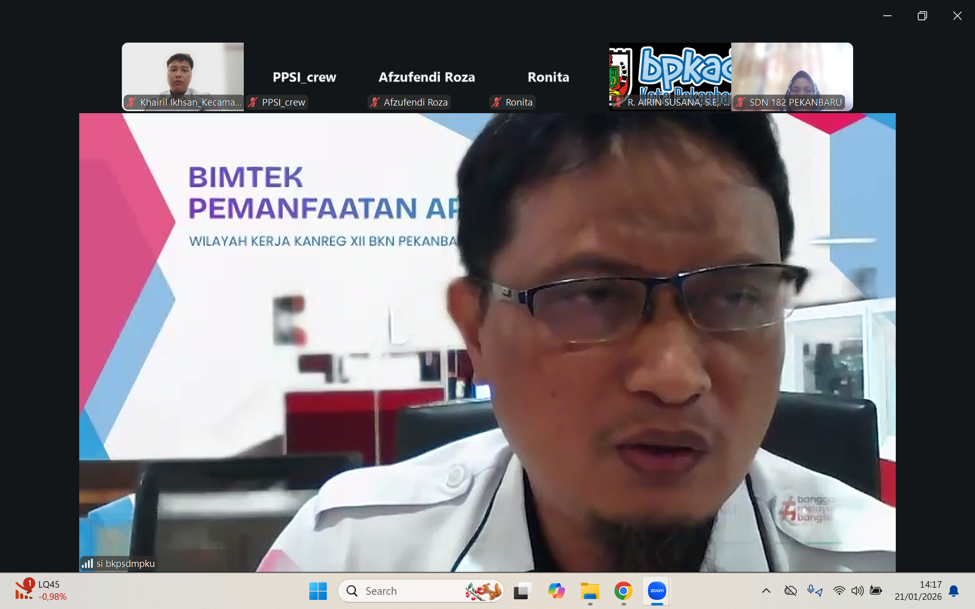Click the cloud sync tray icon
This screenshot has width=975, height=609.
coord(791,591)
